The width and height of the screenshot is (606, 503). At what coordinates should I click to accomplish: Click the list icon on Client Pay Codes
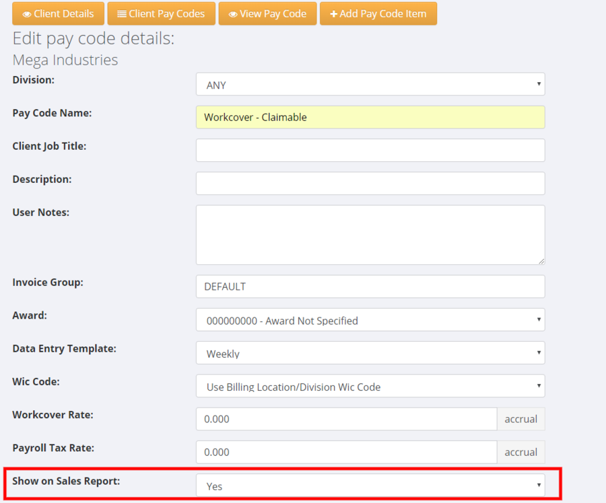tap(122, 14)
